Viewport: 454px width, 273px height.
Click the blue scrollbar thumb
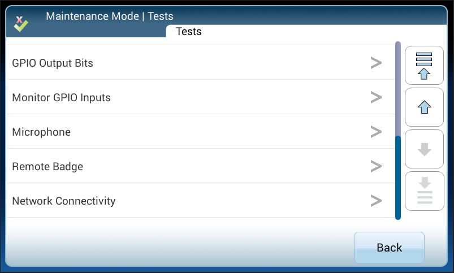[398, 177]
